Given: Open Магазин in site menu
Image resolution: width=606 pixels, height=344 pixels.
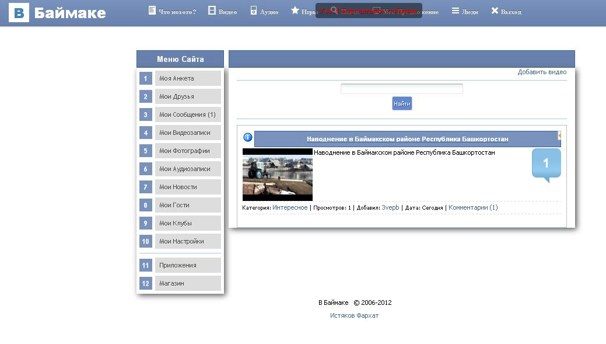Looking at the screenshot, I should pyautogui.click(x=188, y=283).
